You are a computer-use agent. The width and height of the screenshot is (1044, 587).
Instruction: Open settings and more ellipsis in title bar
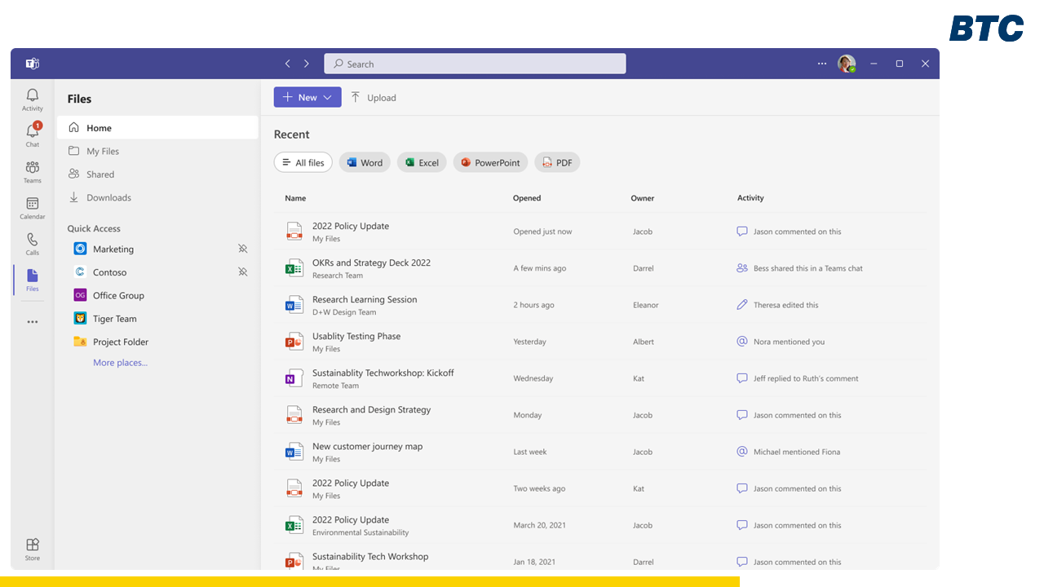point(822,64)
